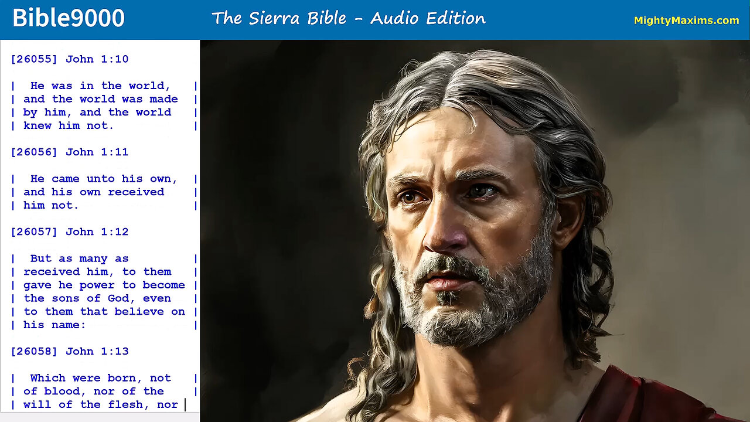
Task: Click the line 'and his own received'
Action: pyautogui.click(x=94, y=192)
